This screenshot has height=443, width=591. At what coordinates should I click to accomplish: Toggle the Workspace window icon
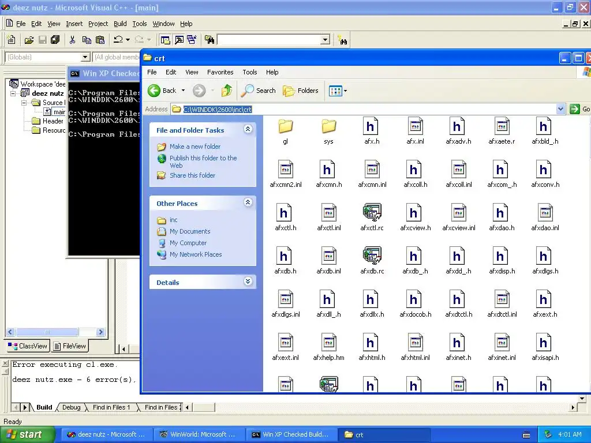click(164, 40)
